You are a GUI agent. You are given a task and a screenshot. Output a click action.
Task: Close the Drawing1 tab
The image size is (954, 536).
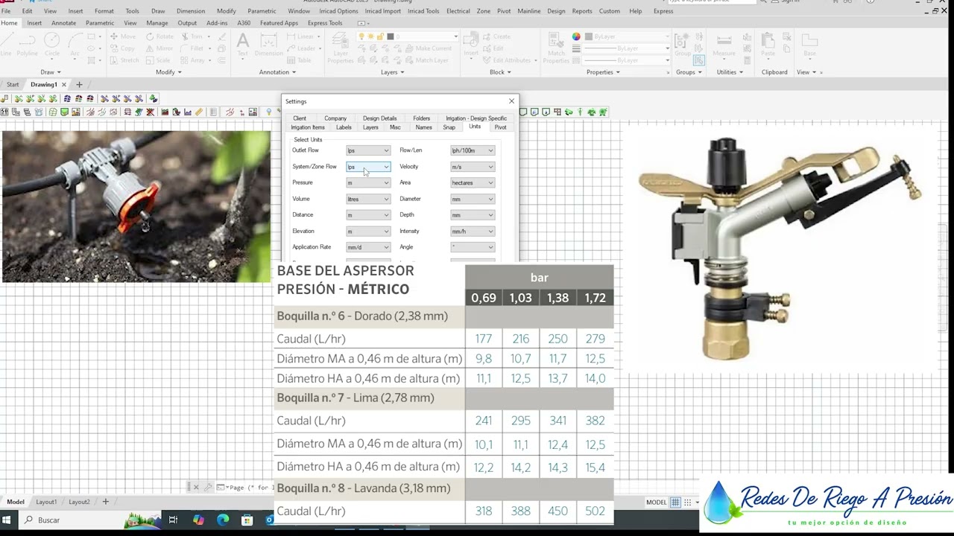click(x=64, y=85)
